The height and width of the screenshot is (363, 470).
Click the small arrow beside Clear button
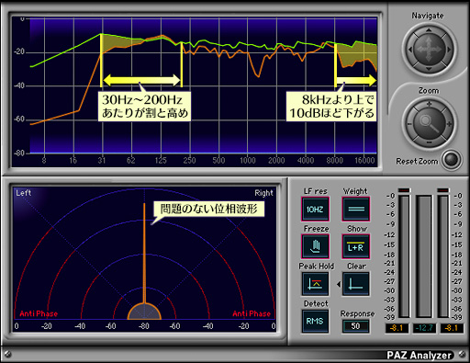coord(339,284)
